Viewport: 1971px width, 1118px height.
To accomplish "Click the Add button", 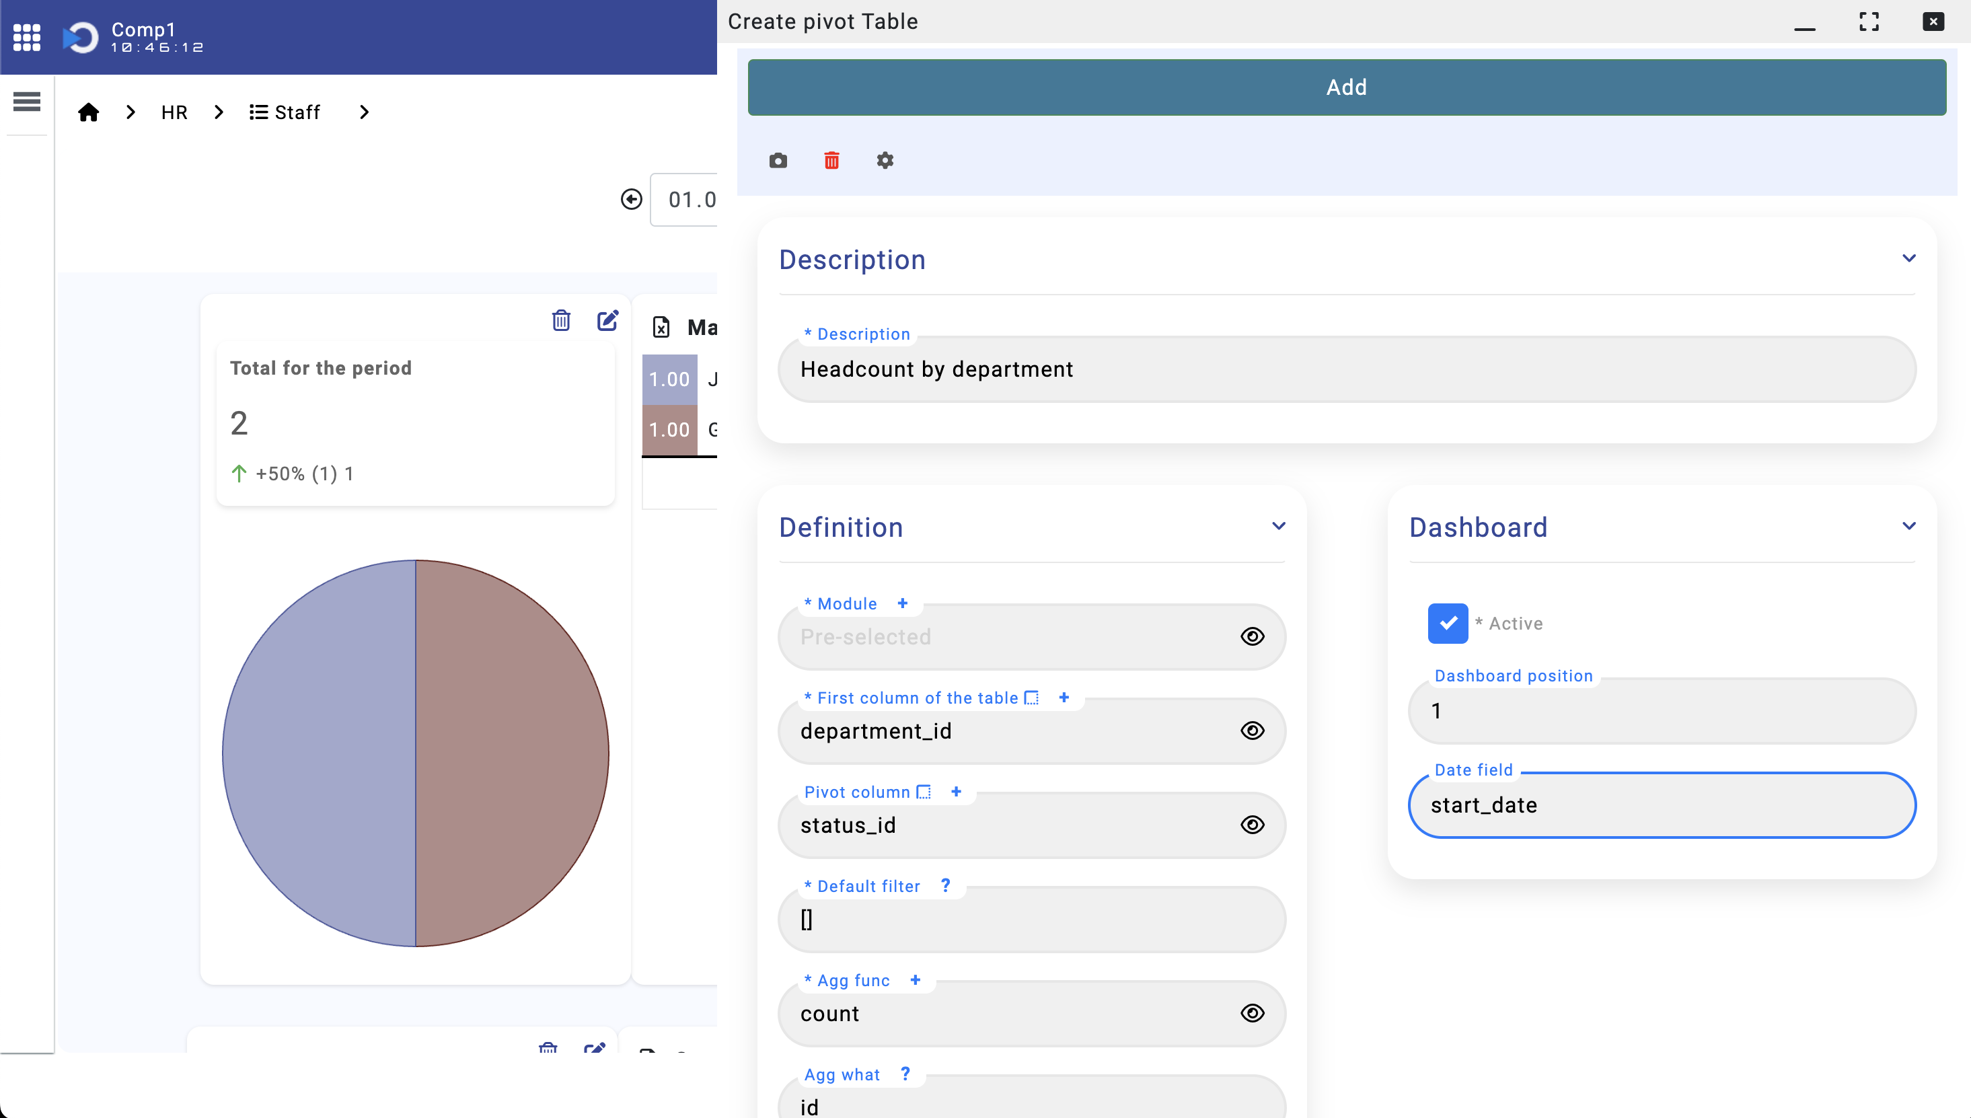I will coord(1347,87).
